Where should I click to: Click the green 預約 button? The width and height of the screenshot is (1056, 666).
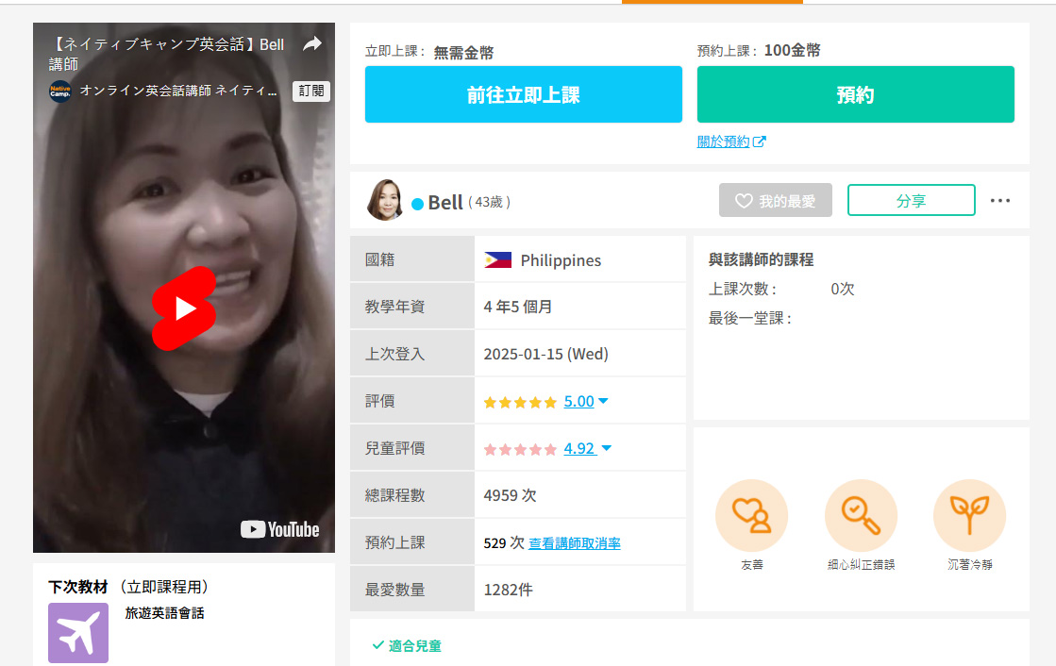tap(855, 94)
